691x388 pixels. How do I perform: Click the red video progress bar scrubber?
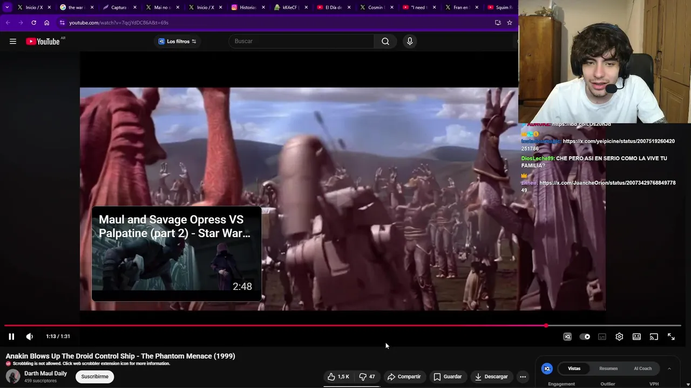(x=546, y=325)
